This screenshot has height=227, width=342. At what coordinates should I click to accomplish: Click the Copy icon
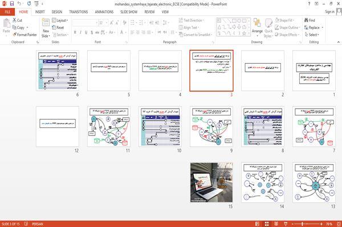coord(14,27)
